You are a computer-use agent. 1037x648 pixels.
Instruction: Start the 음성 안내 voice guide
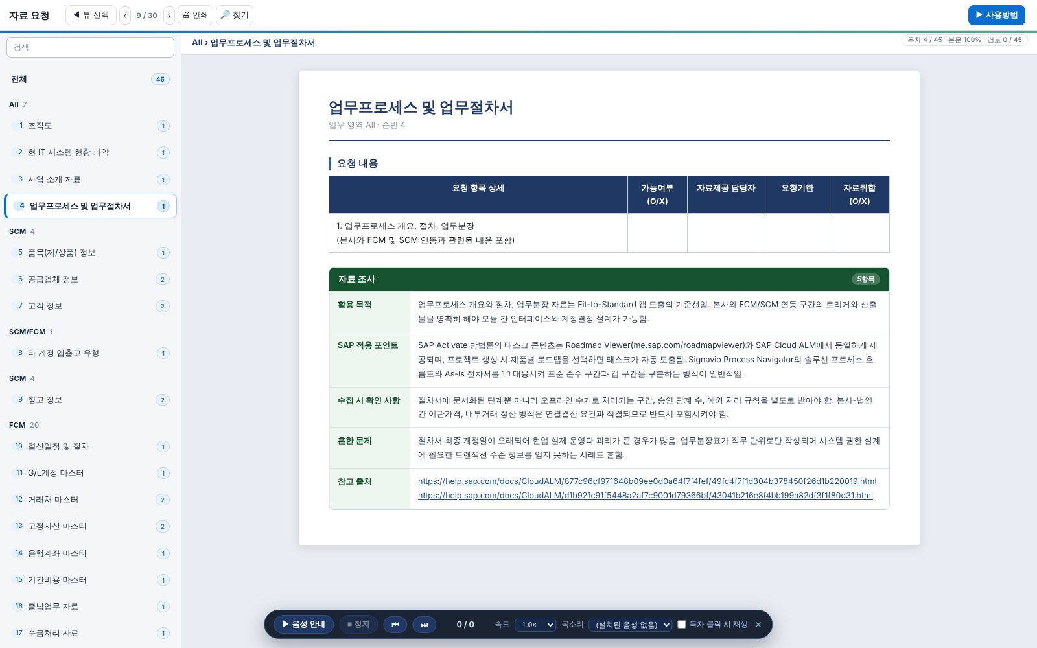[304, 624]
